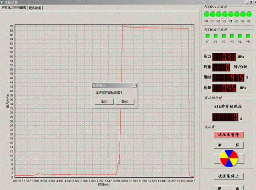Toggle the 试压泵暂停 pump pause button
256x190 pixels.
pyautogui.click(x=228, y=135)
